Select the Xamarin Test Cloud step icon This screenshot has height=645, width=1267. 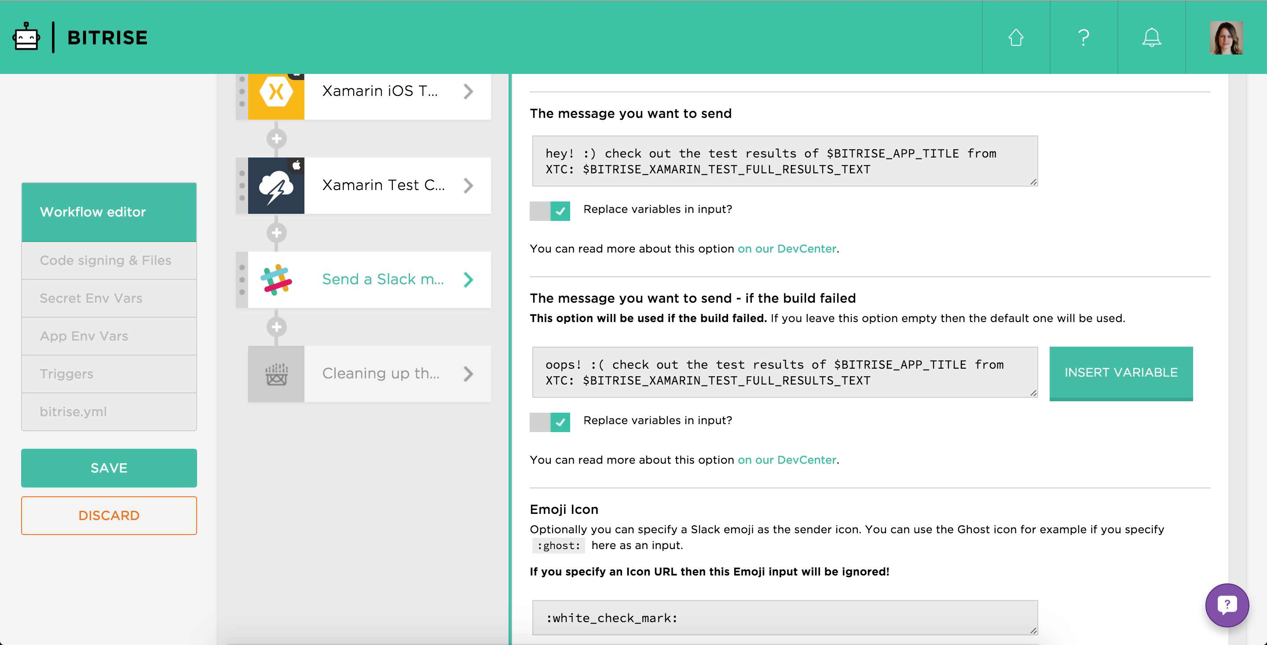pos(276,186)
